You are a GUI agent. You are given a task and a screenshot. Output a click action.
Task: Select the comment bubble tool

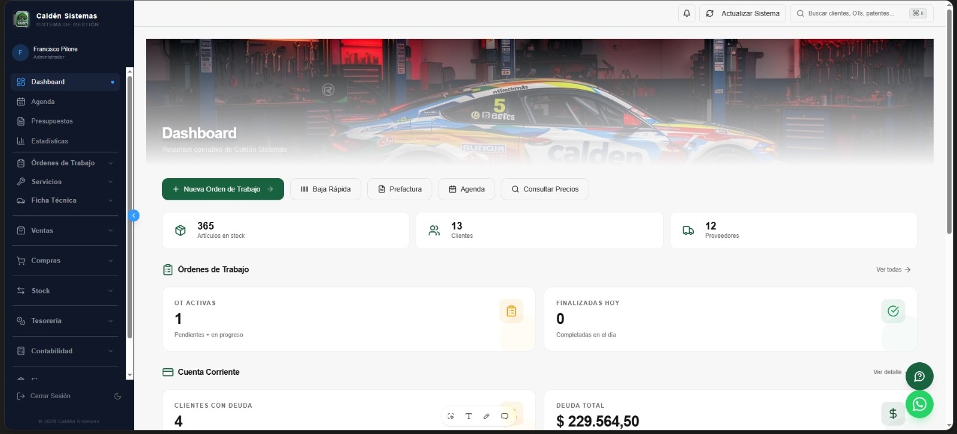504,416
